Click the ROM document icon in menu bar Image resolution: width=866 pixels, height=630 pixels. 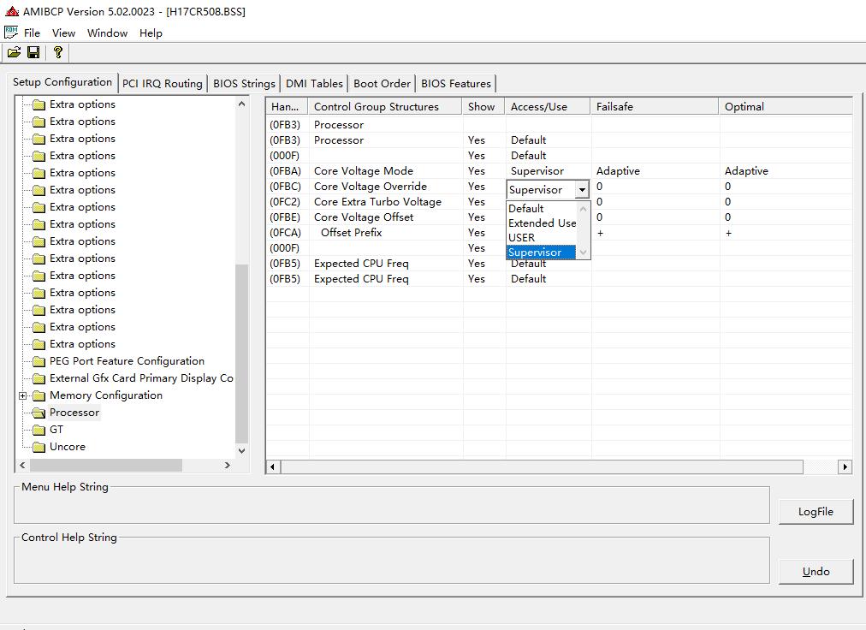[x=11, y=33]
